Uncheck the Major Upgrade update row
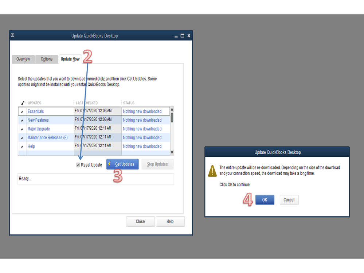This screenshot has width=364, height=273. 22,129
